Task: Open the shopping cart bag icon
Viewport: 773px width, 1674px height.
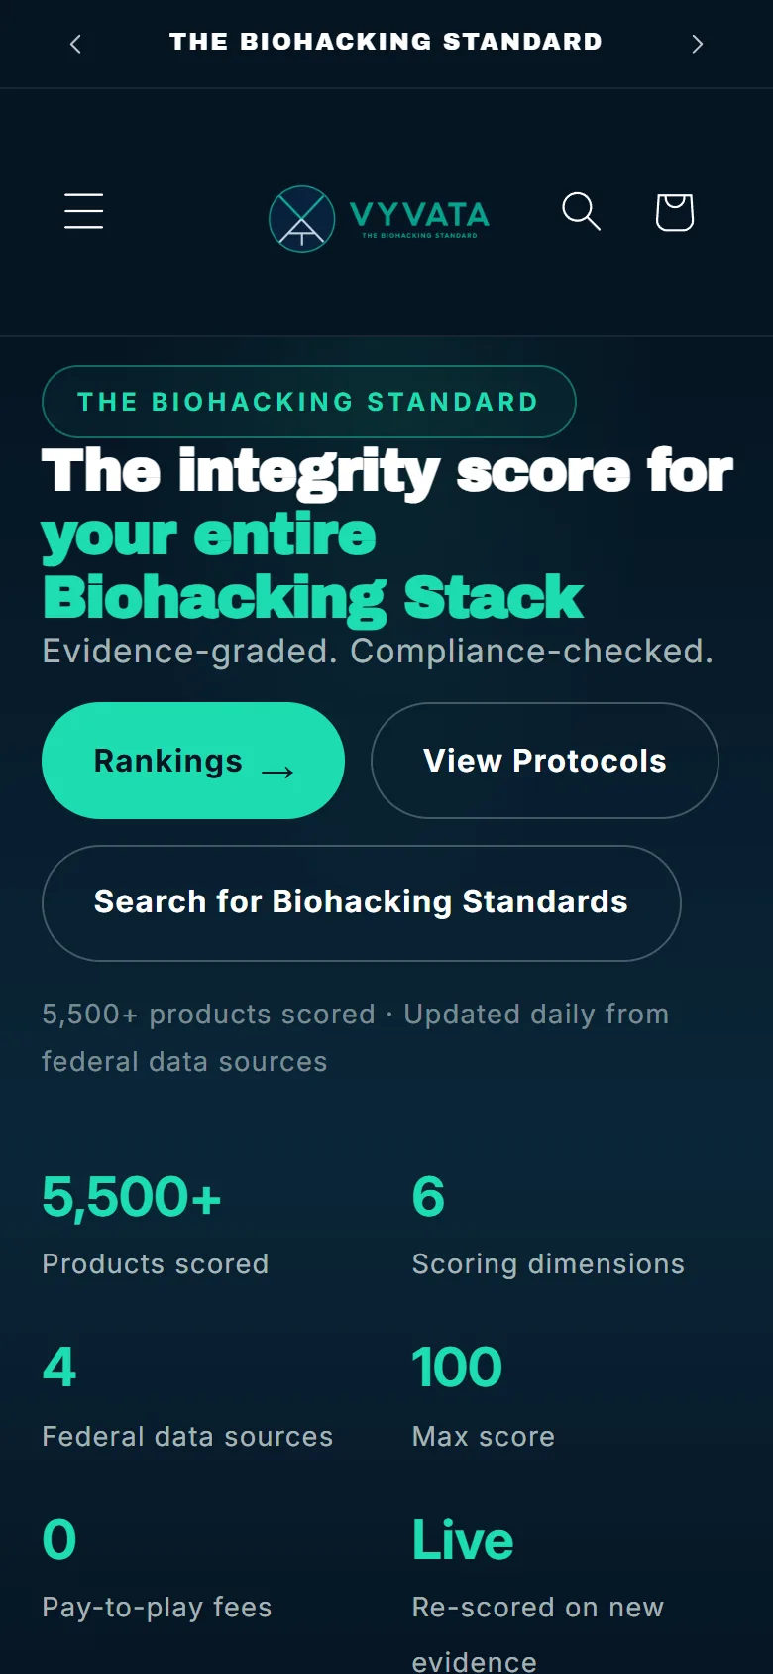Action: [x=675, y=211]
